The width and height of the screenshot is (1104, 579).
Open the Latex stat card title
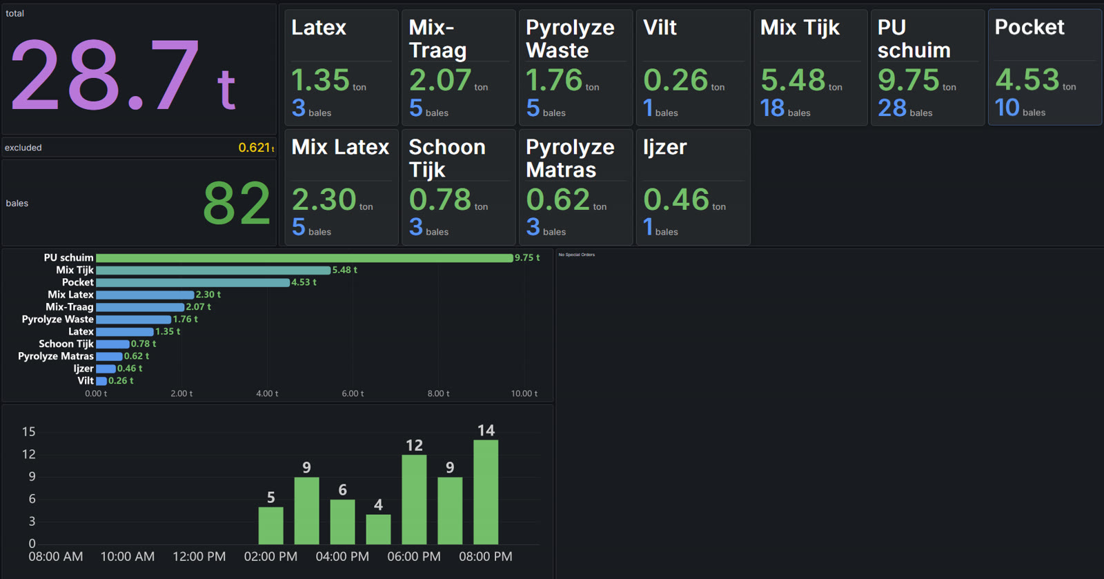319,28
